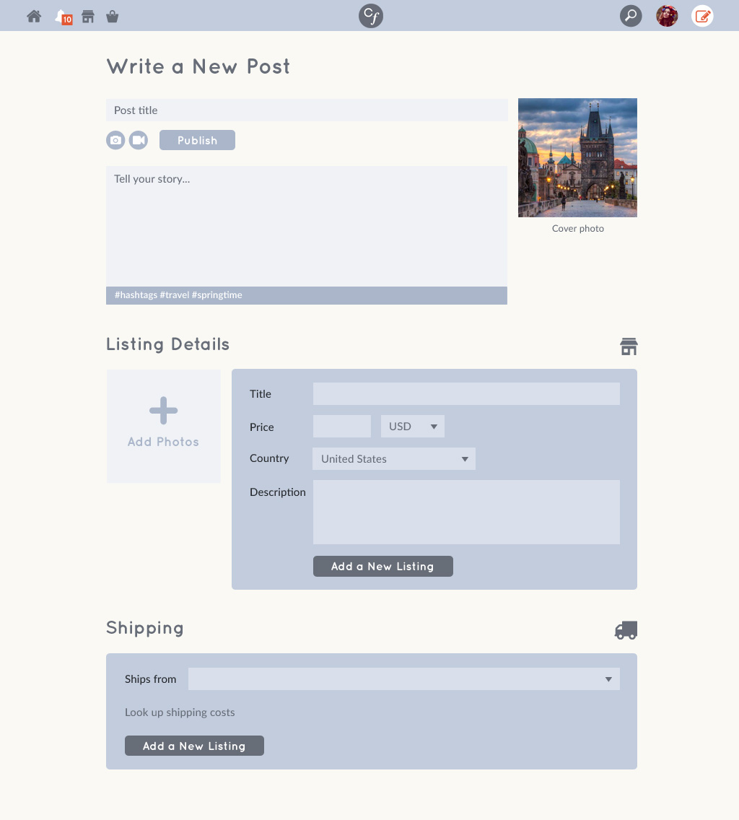Viewport: 739px width, 820px height.
Task: Add a video with camcorder icon
Action: (x=139, y=140)
